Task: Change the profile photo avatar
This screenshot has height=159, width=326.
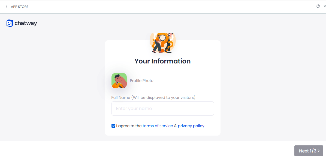Action: pos(119,81)
